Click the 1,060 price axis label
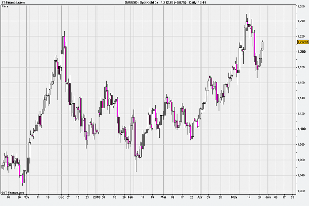 (301, 160)
